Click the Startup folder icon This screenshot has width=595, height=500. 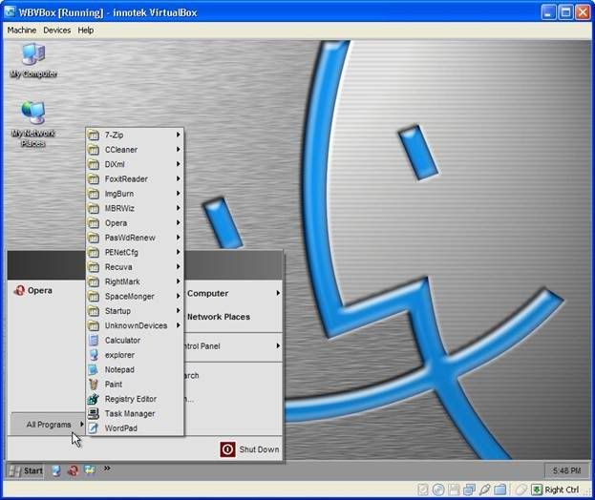pos(94,311)
